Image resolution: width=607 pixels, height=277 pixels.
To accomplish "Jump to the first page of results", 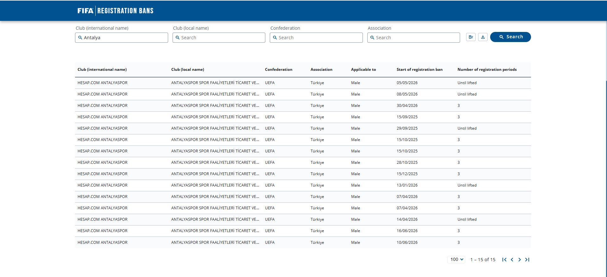I will coord(504,260).
